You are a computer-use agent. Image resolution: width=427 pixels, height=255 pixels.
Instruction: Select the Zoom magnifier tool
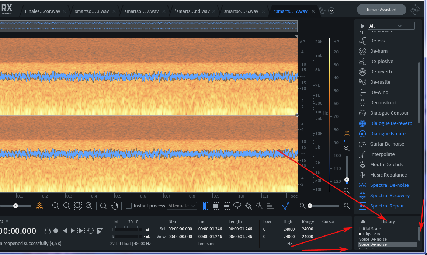[104, 206]
